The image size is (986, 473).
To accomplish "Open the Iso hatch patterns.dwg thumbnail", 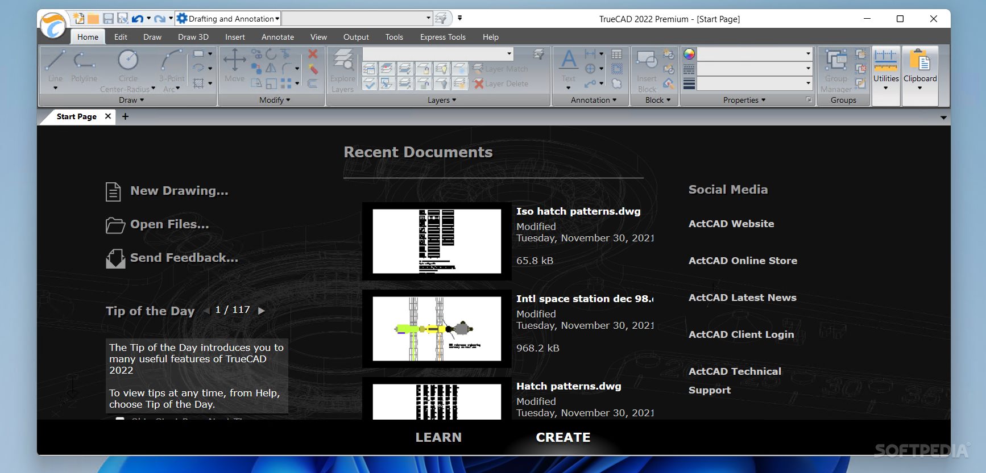I will pyautogui.click(x=437, y=241).
